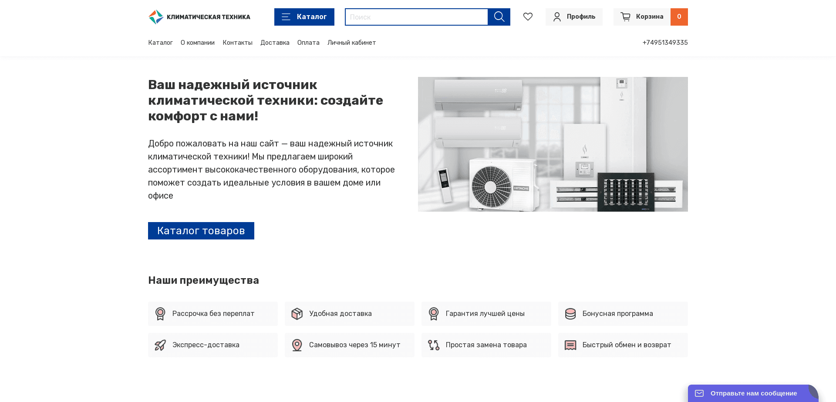Screen dimensions: 836x402
Task: Click the exchange icon for Простая замена товара
Action: point(434,345)
